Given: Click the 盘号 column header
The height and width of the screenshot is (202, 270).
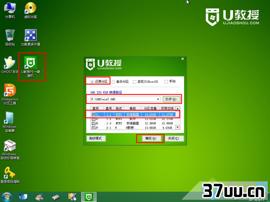Looking at the screenshot, I should pyautogui.click(x=108, y=108).
